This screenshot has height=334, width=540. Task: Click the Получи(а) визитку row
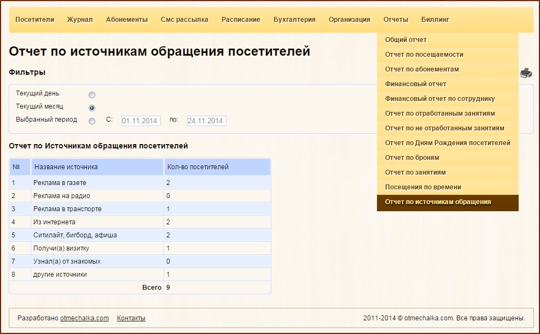140,248
